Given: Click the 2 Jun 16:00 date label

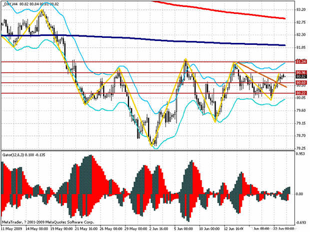Looking at the screenshot, I should pyautogui.click(x=160, y=229).
